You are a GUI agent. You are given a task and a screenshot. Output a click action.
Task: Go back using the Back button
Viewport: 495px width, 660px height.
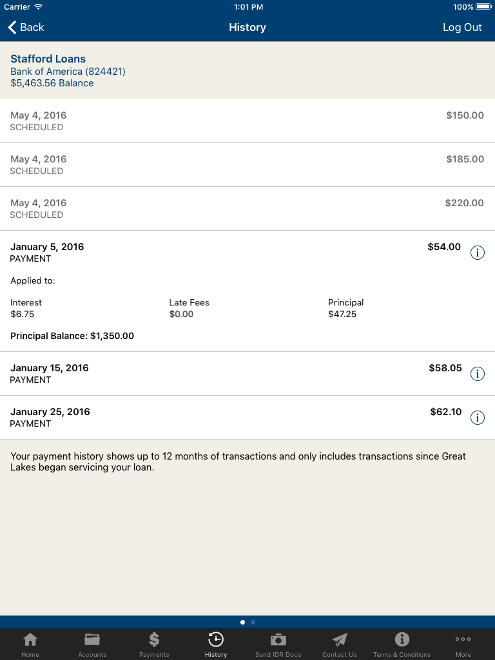(26, 27)
